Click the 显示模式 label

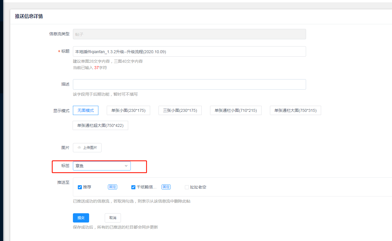tap(61, 110)
